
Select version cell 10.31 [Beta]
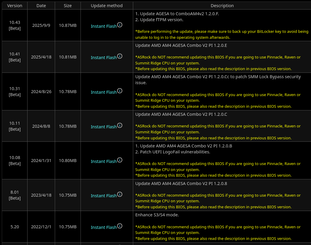[x=15, y=92]
